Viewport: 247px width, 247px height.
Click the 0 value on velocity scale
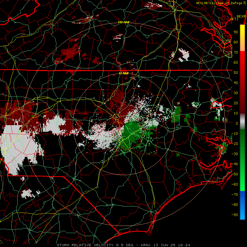(x=237, y=123)
